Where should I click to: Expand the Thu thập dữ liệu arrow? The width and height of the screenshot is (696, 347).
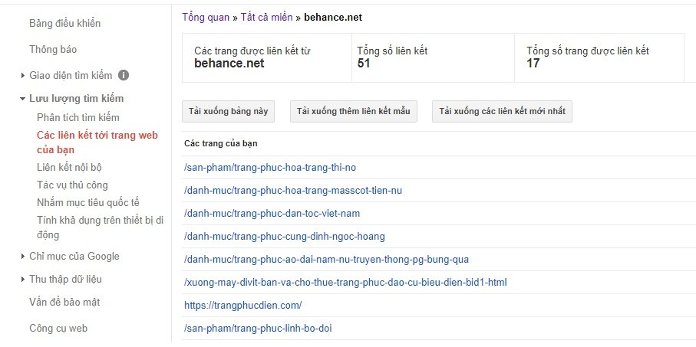[23, 279]
